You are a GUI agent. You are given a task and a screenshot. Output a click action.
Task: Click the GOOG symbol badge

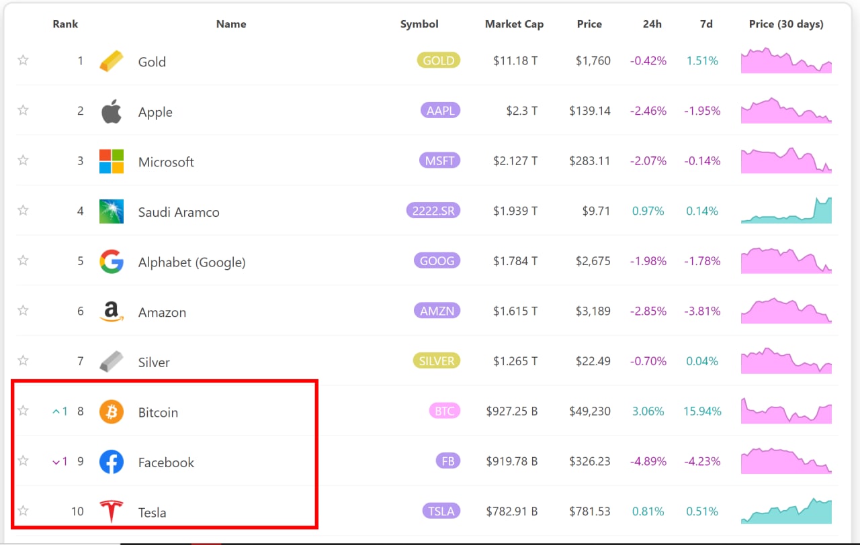tap(437, 260)
